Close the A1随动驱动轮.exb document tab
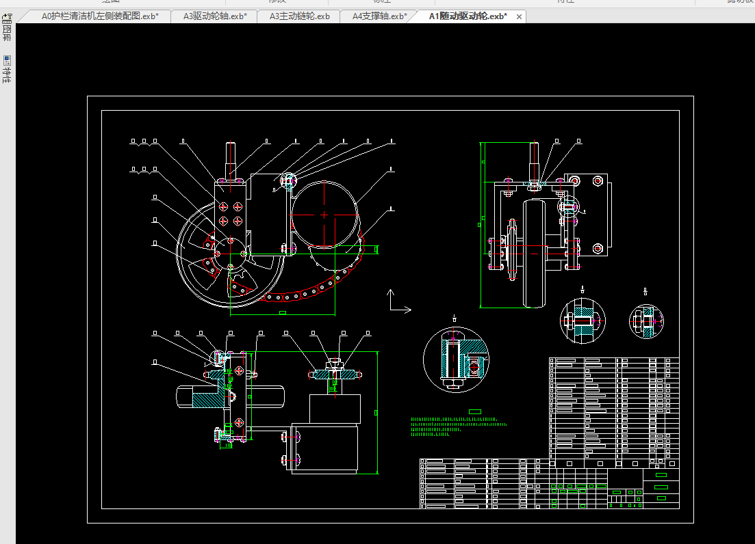 click(519, 17)
